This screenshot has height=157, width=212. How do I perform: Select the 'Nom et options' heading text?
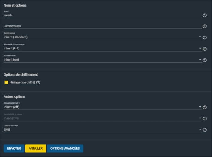15,5
